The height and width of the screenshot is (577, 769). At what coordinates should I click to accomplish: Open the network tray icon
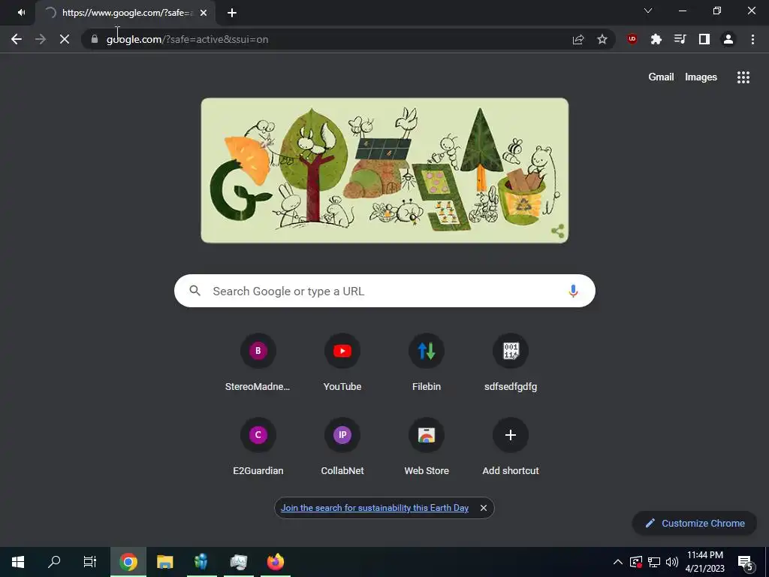pyautogui.click(x=654, y=562)
